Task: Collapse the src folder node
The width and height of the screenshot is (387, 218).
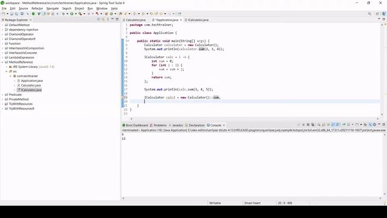Action: coord(7,71)
